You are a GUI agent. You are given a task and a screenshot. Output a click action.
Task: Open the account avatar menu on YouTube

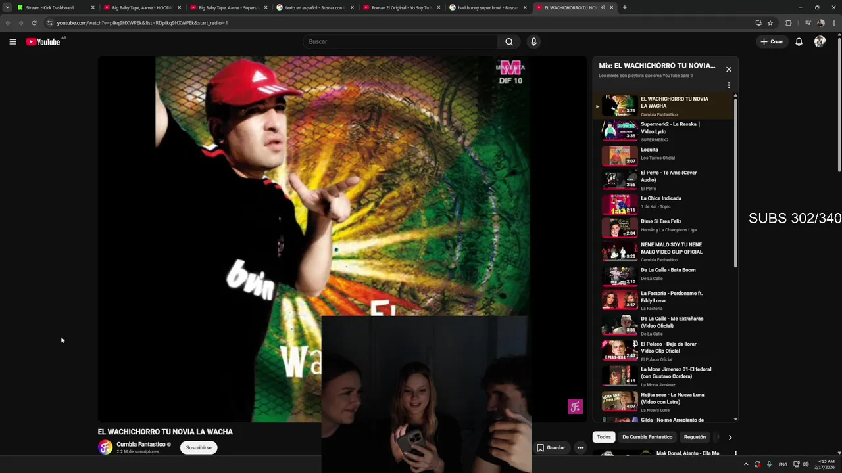pyautogui.click(x=820, y=41)
